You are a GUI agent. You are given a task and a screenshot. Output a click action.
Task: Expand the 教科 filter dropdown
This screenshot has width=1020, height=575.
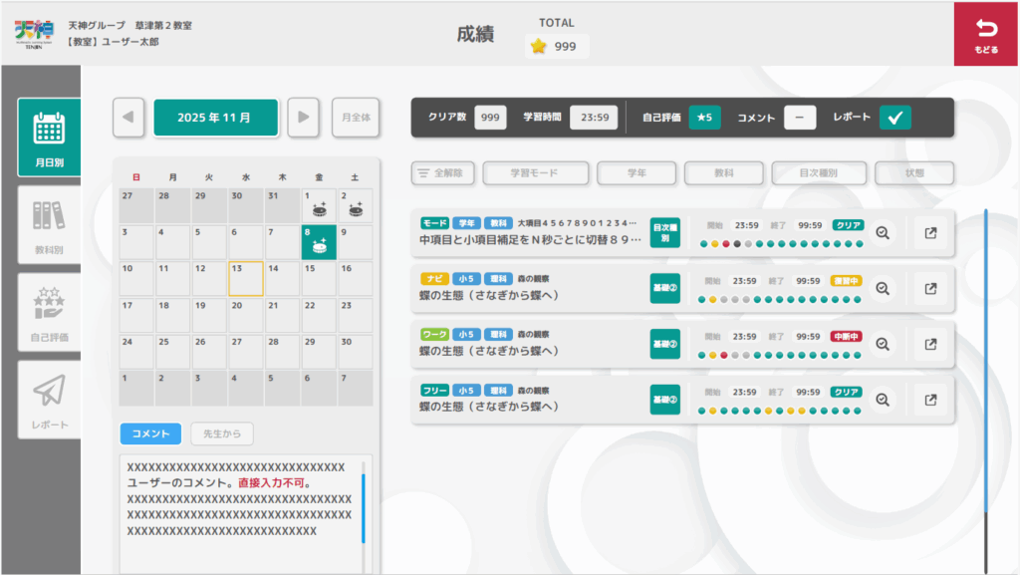coord(723,173)
